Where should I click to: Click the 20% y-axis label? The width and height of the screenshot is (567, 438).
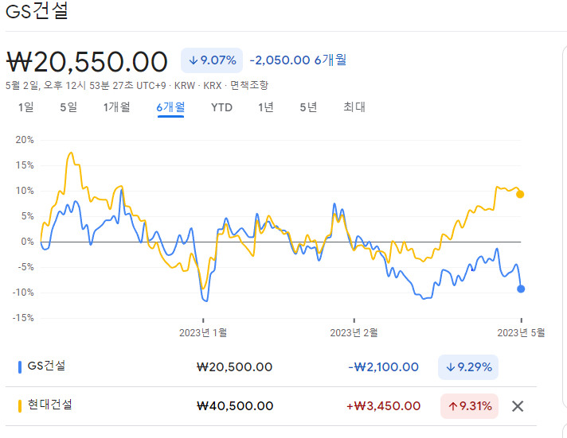(25, 140)
